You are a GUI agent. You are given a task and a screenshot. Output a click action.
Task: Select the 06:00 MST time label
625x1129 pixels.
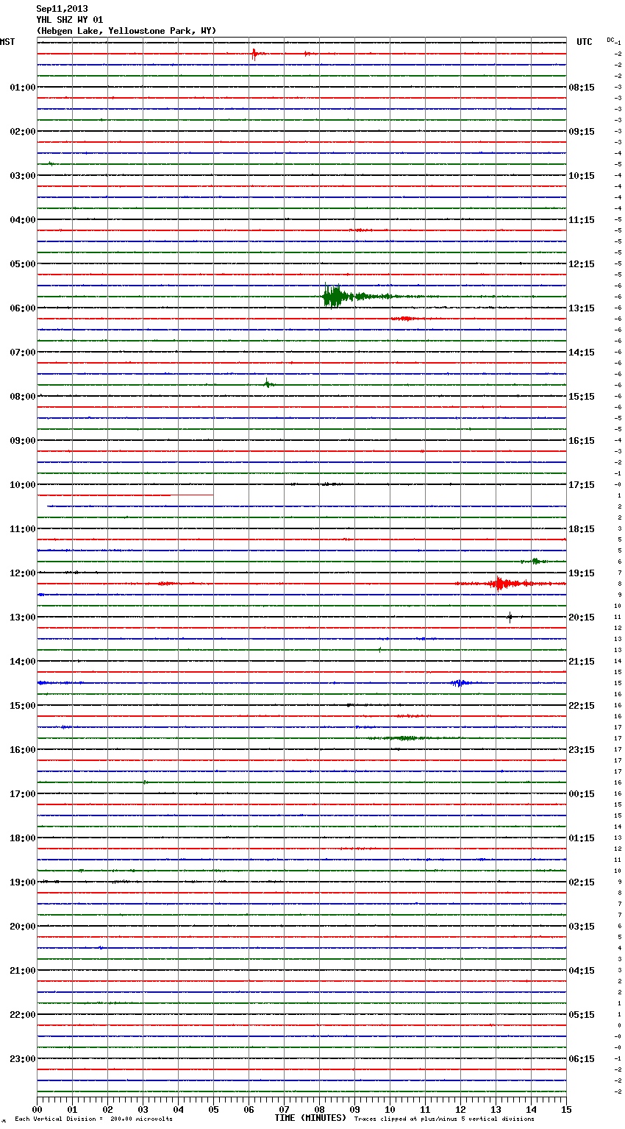tap(22, 308)
